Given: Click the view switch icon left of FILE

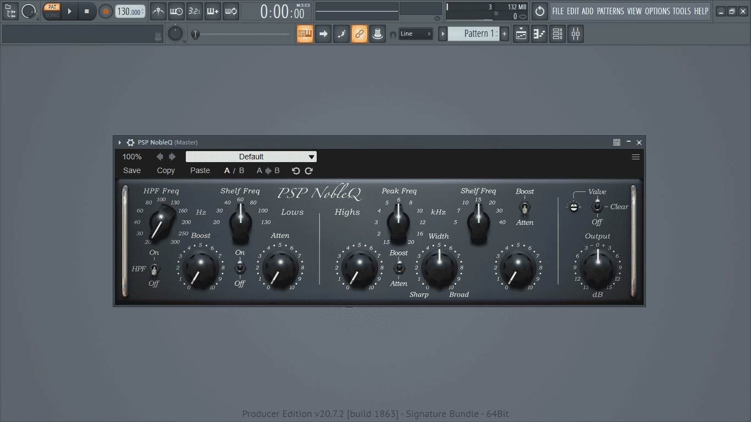Looking at the screenshot, I should 540,11.
